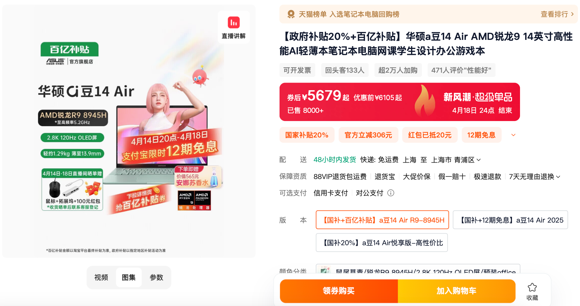Click the 领券购买 button

tap(339, 291)
